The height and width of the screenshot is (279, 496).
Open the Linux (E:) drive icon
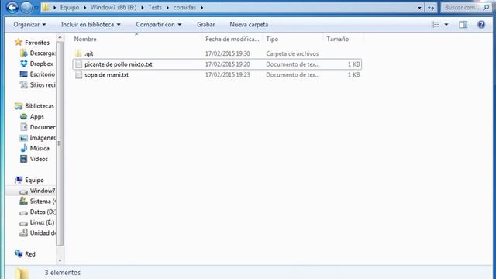coord(24,223)
